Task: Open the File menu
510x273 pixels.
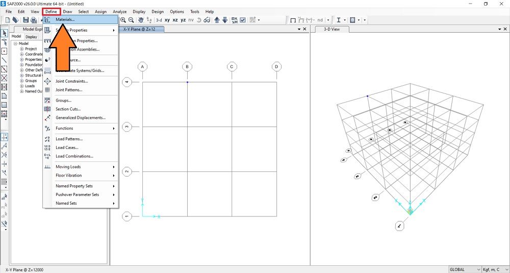Action: pyautogui.click(x=9, y=11)
